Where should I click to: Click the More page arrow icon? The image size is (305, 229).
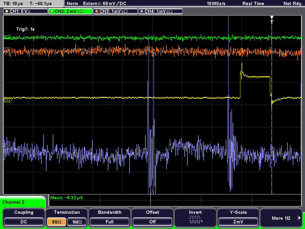[299, 218]
